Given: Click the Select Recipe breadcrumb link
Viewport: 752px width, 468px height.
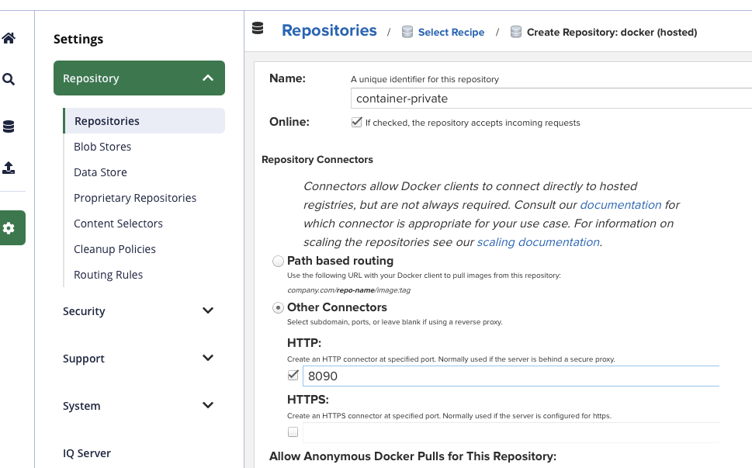Looking at the screenshot, I should (x=451, y=33).
